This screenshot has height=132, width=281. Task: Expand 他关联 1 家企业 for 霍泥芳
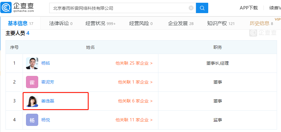[x=135, y=82]
